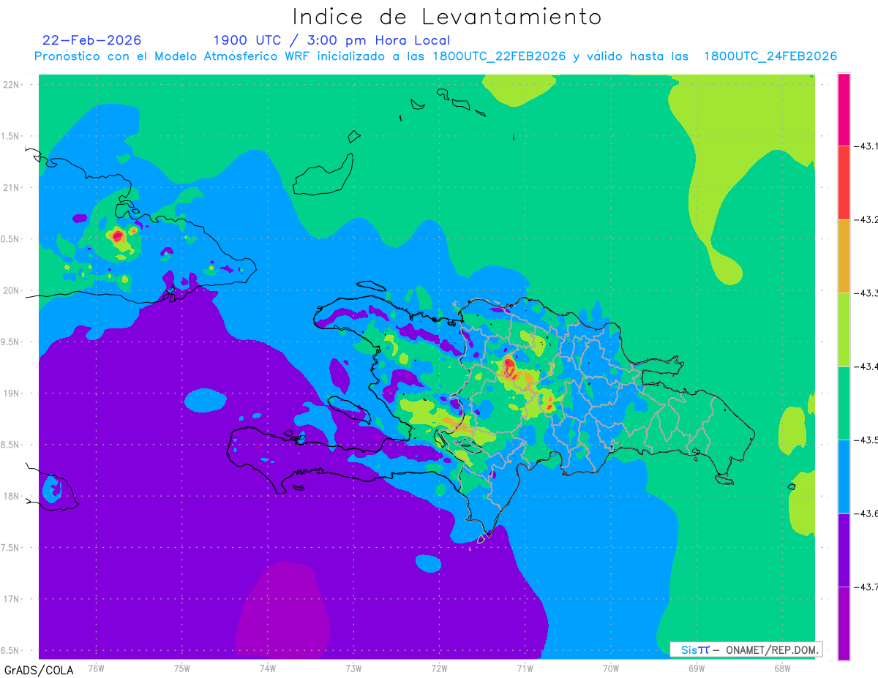Click the '71W' longitude label

(x=525, y=668)
